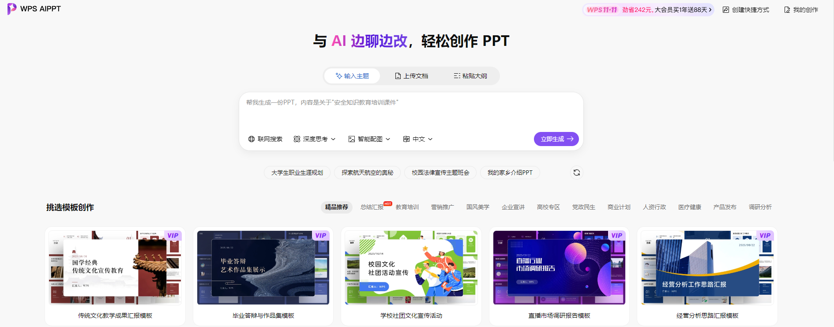Image resolution: width=834 pixels, height=327 pixels.
Task: Select the 调研分析 category tab
Action: (760, 207)
